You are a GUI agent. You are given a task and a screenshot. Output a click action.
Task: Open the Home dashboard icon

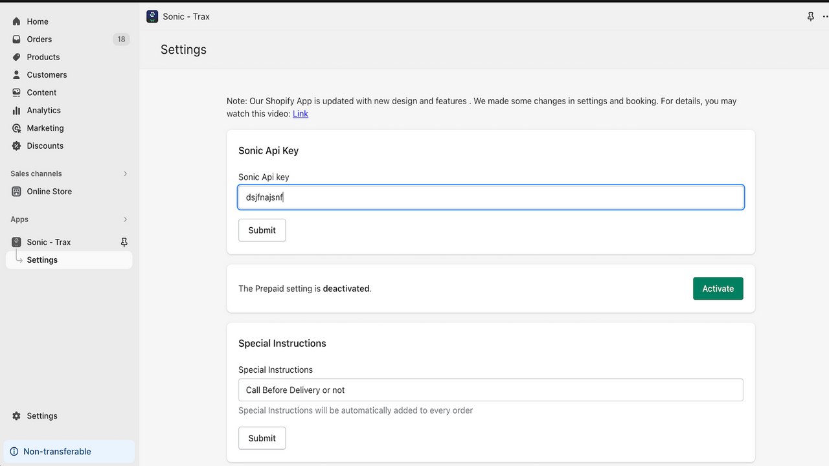pos(16,21)
